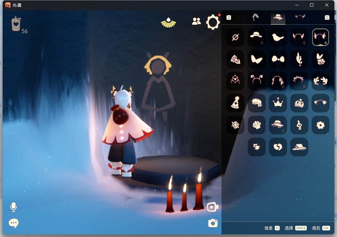Tap the winged light energy fan

(x=168, y=23)
